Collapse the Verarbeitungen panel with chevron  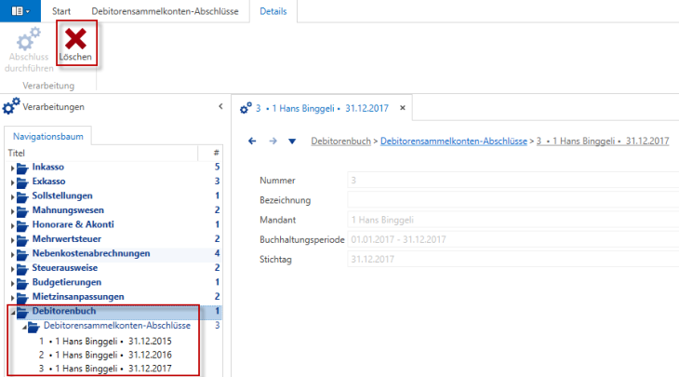[x=220, y=106]
